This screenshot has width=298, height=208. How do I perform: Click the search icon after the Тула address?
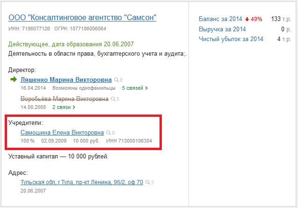click(x=148, y=182)
